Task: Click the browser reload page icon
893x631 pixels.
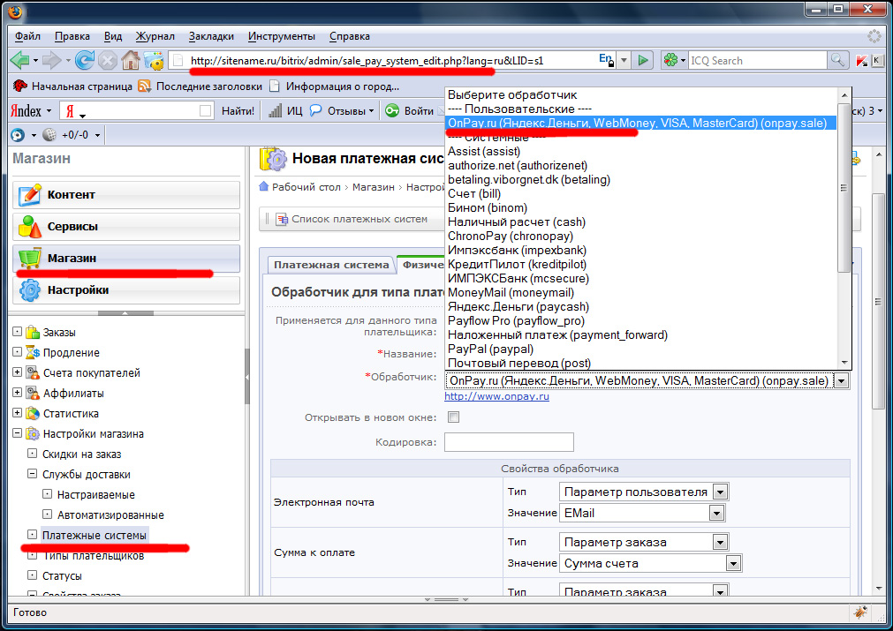Action: coord(85,61)
